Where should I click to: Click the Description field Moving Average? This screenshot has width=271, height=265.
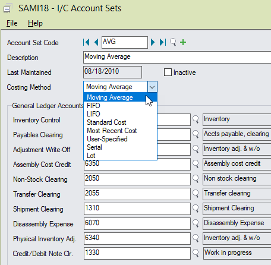tap(177, 57)
